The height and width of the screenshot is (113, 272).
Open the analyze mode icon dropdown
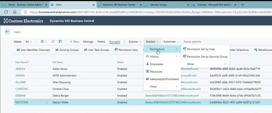pos(44,42)
